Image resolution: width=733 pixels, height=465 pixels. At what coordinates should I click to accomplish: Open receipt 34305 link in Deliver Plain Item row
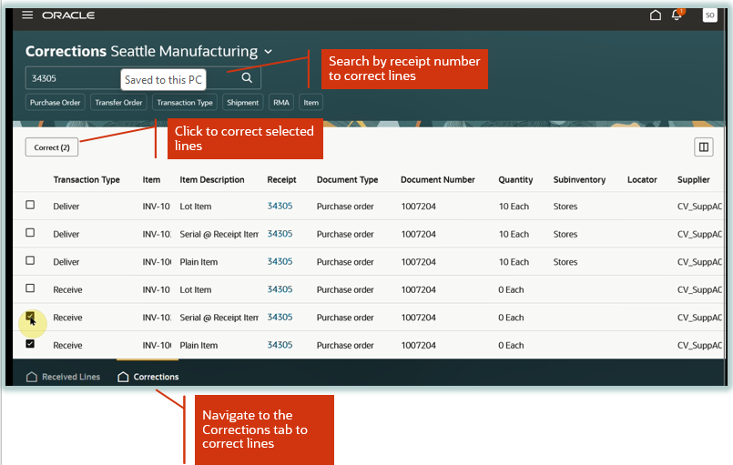coord(280,261)
